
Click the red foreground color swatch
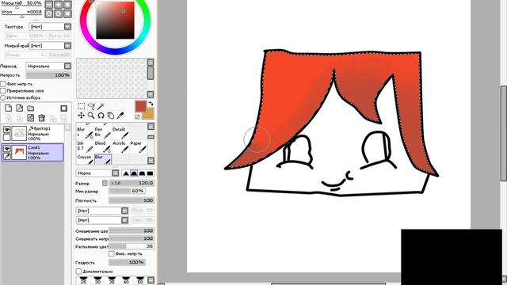pyautogui.click(x=141, y=106)
